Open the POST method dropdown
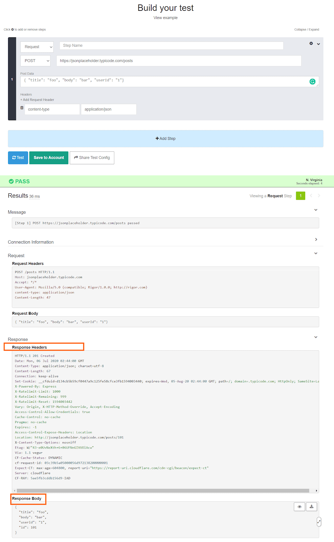Screen dimensions: 334x542 coord(35,61)
